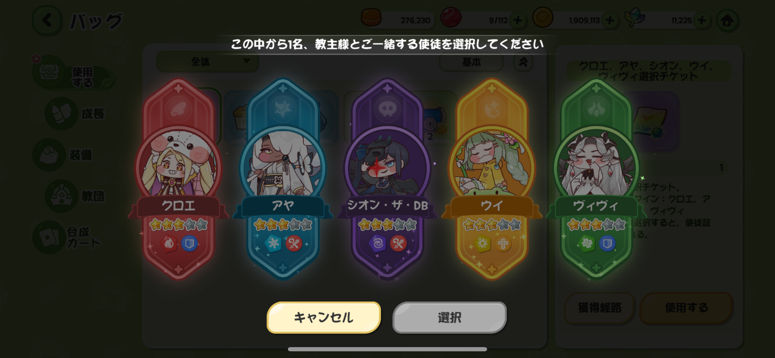Tap the skull badge atop シオン・ザ・DB card

pyautogui.click(x=387, y=109)
